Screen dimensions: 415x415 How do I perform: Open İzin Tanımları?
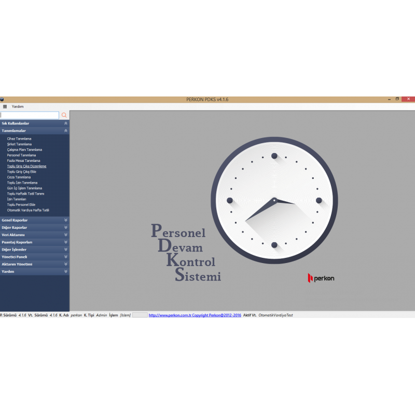[17, 199]
